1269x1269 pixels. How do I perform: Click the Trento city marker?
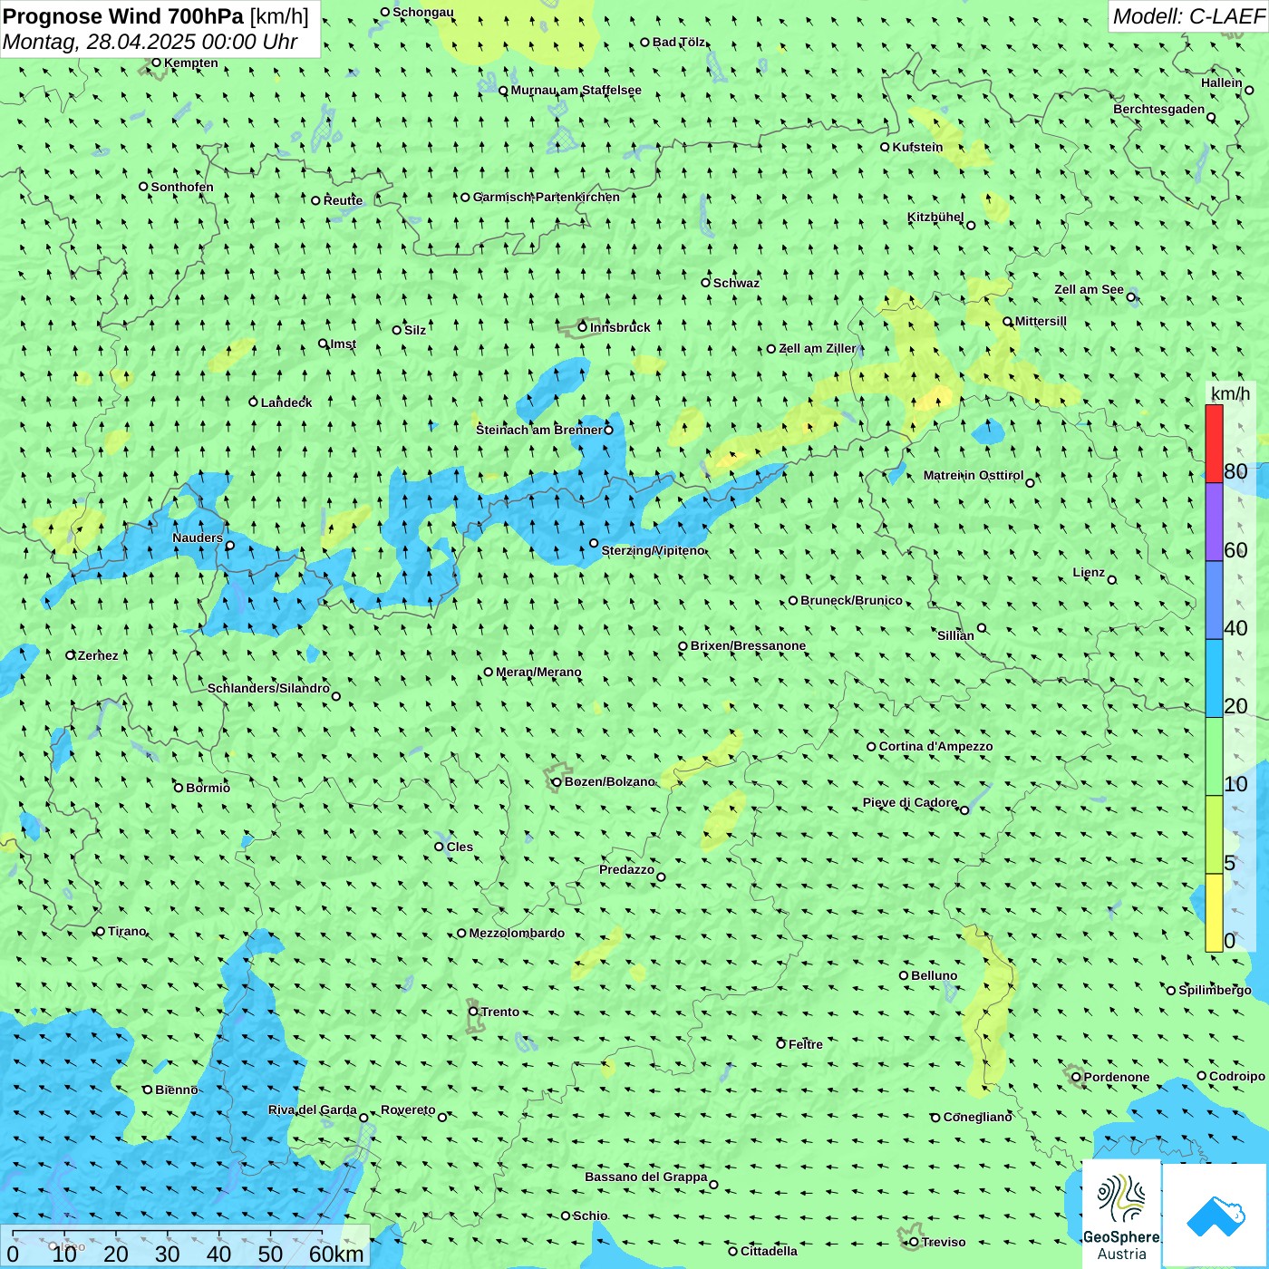pyautogui.click(x=473, y=1012)
